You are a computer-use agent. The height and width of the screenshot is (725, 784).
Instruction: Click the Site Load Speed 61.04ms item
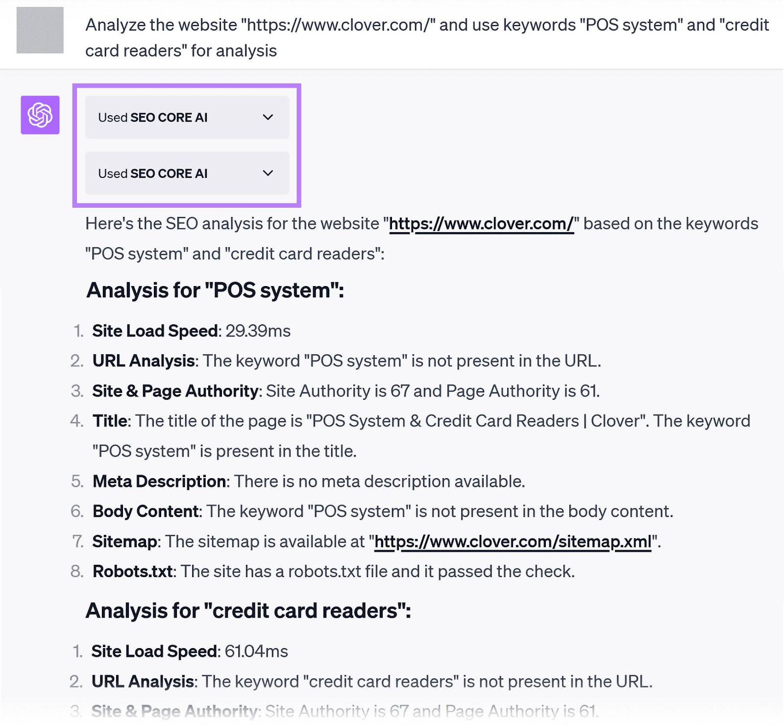coord(190,652)
